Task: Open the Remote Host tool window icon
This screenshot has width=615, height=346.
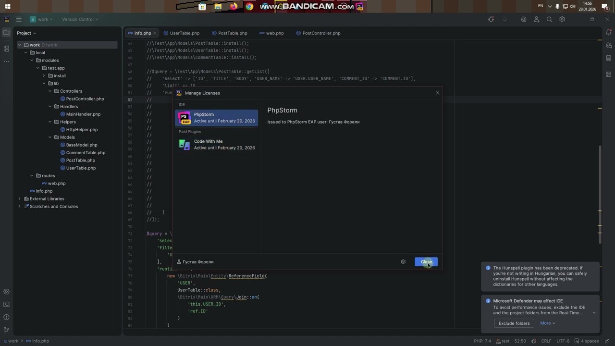Action: tap(608, 74)
